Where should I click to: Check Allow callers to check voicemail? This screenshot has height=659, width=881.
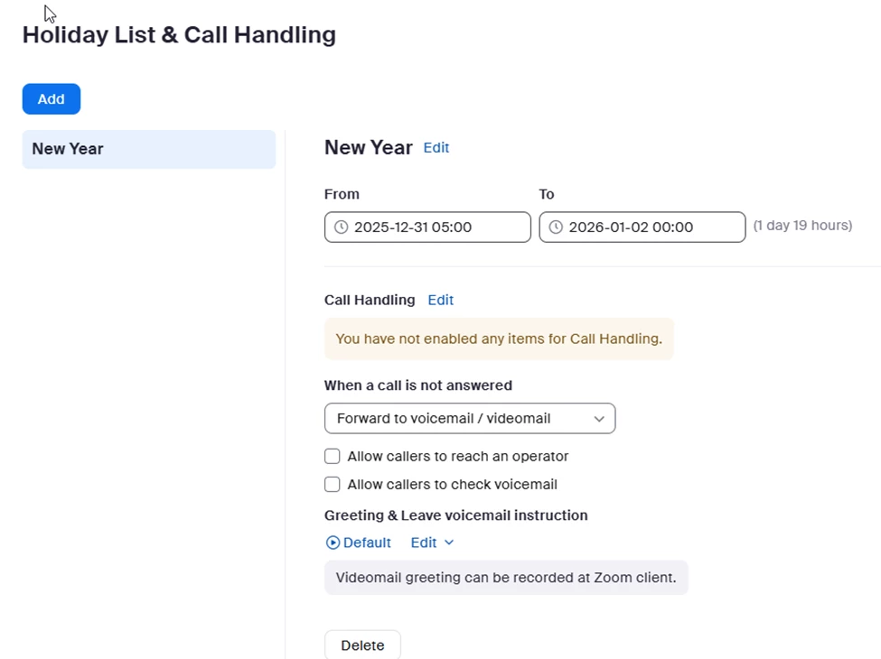click(x=333, y=485)
